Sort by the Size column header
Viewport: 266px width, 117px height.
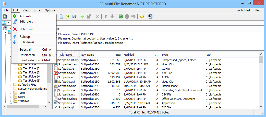(114, 55)
